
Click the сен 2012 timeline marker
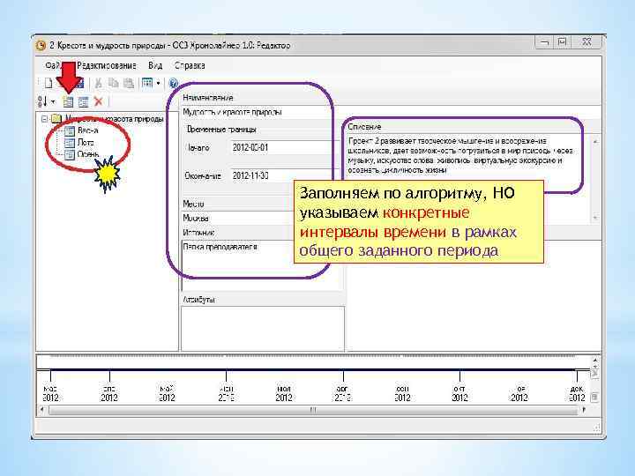pyautogui.click(x=402, y=393)
